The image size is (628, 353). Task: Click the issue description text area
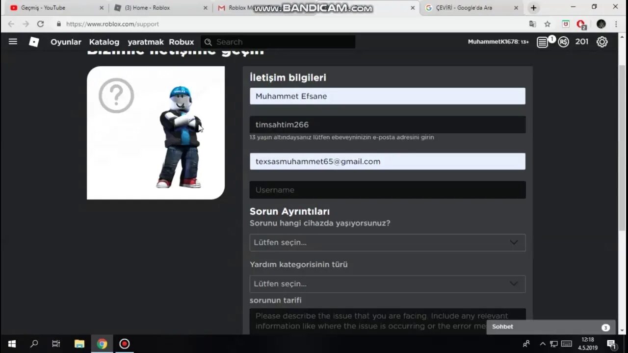point(387,321)
